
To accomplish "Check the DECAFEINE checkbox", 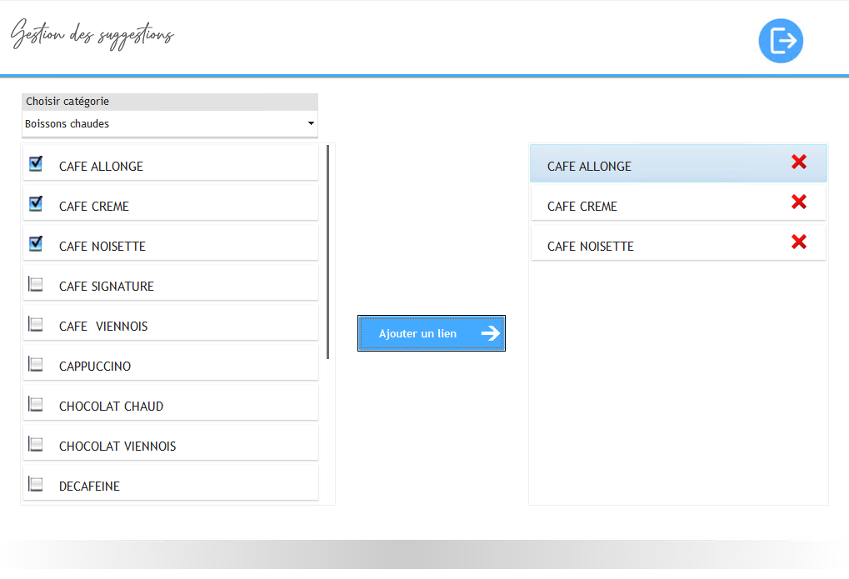I will pos(36,484).
